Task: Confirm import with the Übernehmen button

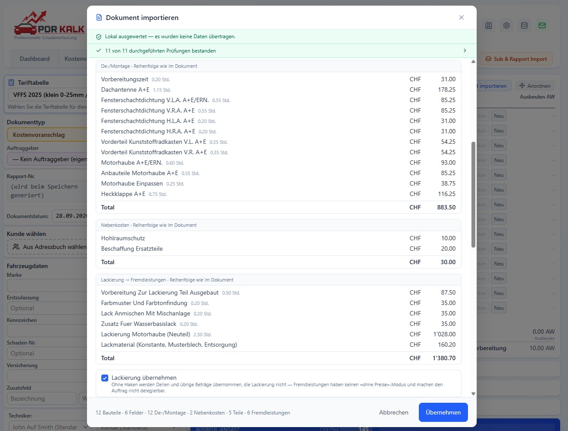Action: tap(443, 412)
